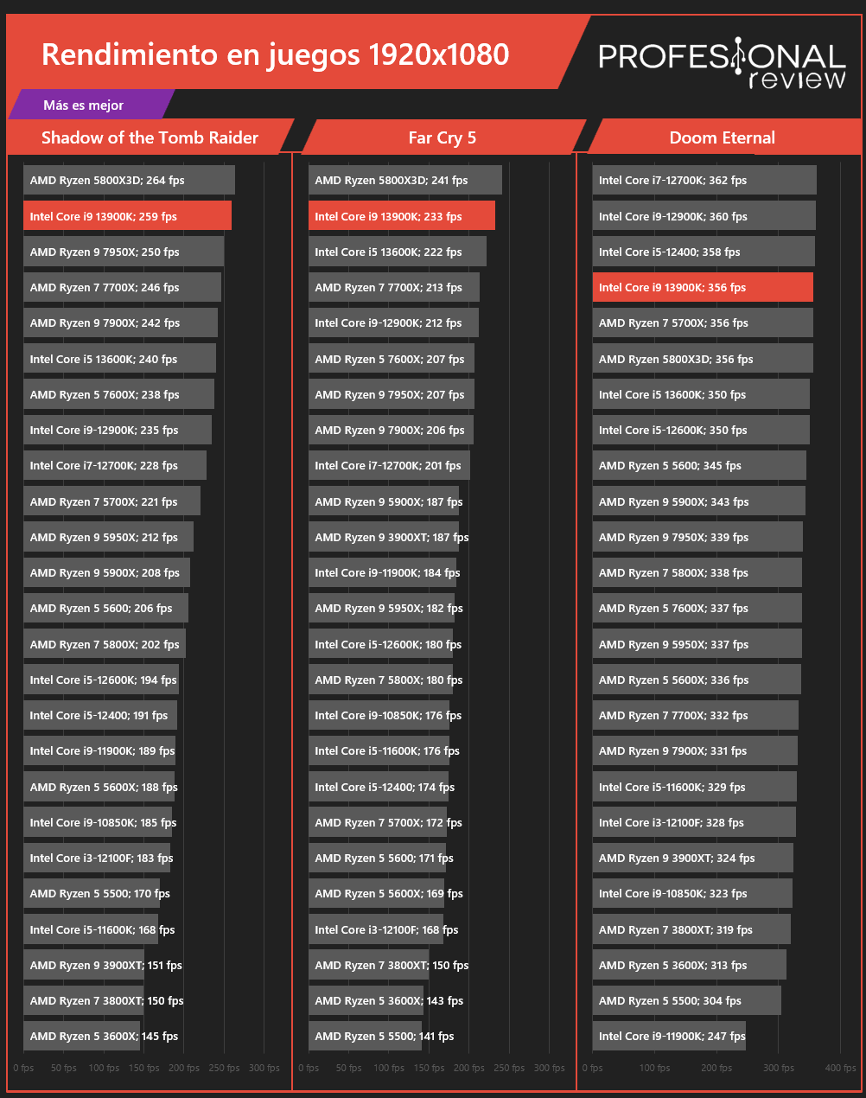Click the Intel Core i7-12700K; 228 fps bar
The image size is (866, 1098).
(x=115, y=465)
